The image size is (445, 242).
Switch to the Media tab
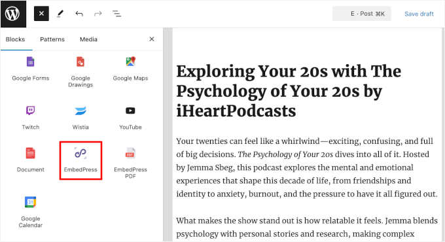click(88, 39)
